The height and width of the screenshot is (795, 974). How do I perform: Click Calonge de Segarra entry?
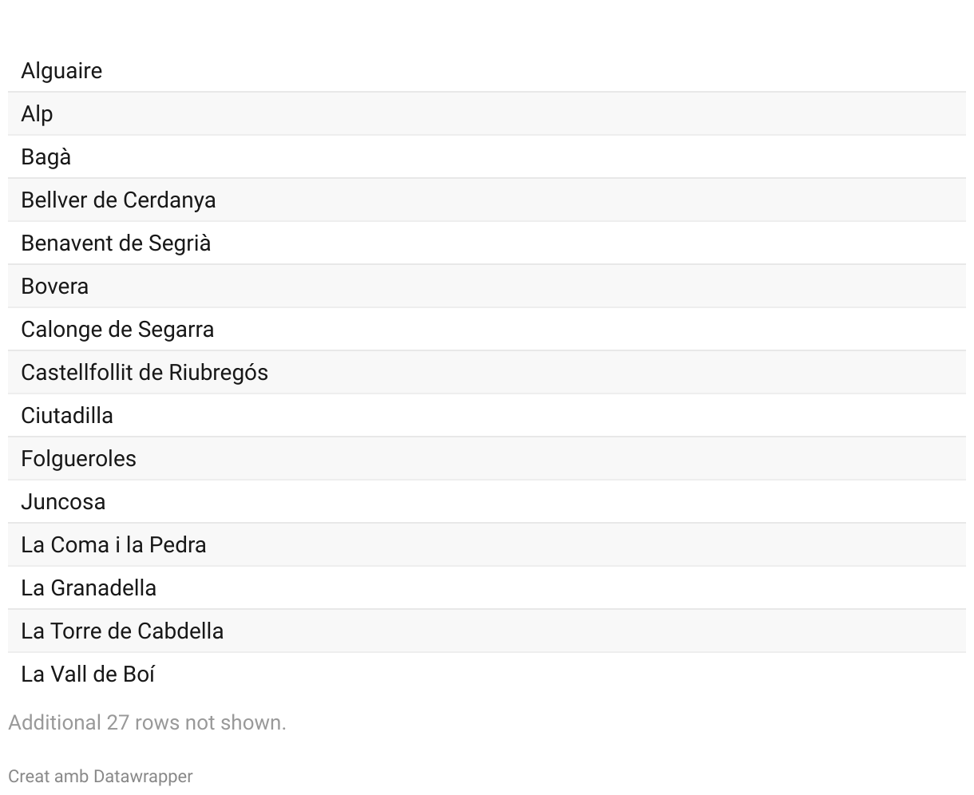click(117, 330)
